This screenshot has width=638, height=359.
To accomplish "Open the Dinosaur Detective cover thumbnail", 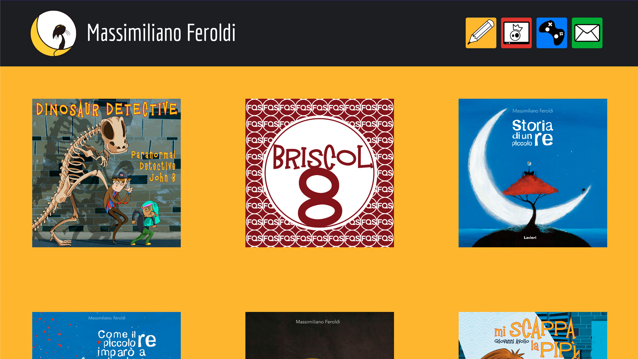I will pos(106,173).
